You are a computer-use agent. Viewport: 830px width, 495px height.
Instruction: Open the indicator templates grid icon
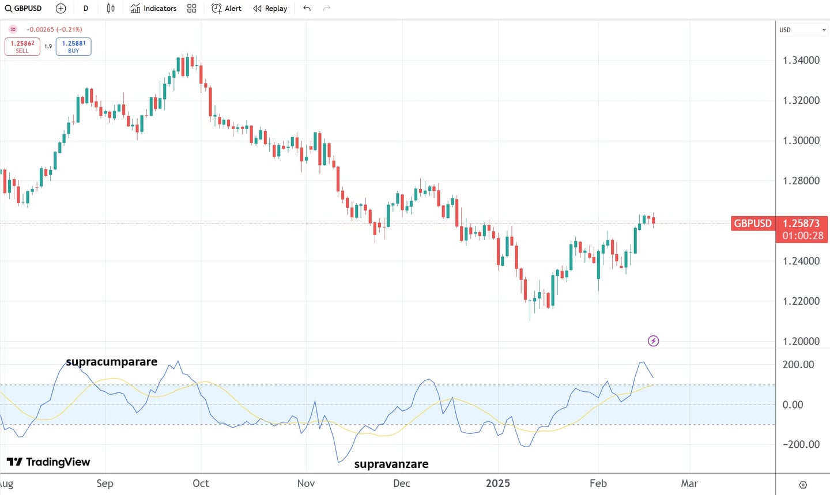pos(192,9)
